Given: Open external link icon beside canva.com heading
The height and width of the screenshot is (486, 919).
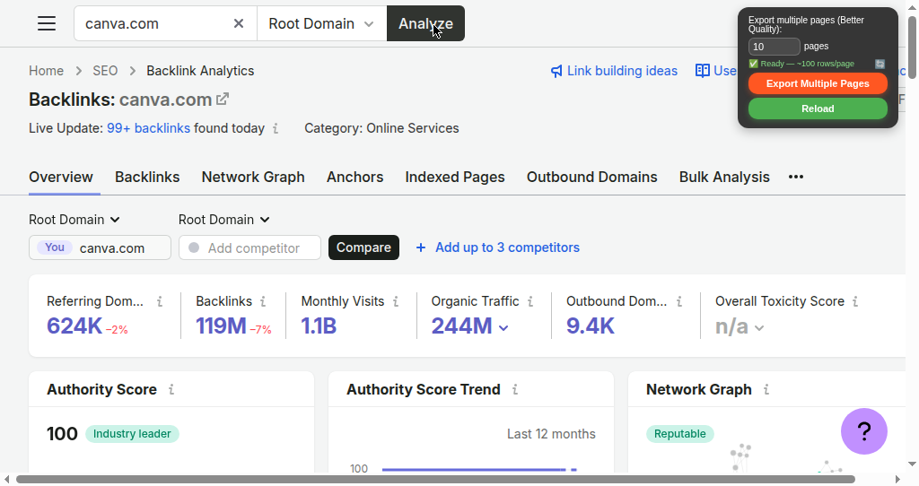Looking at the screenshot, I should pyautogui.click(x=223, y=99).
